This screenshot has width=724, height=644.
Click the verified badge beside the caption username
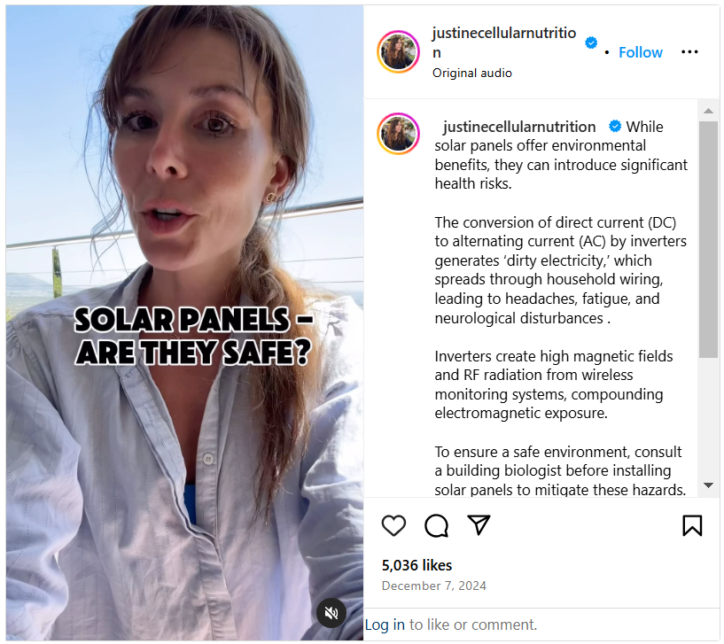[615, 126]
